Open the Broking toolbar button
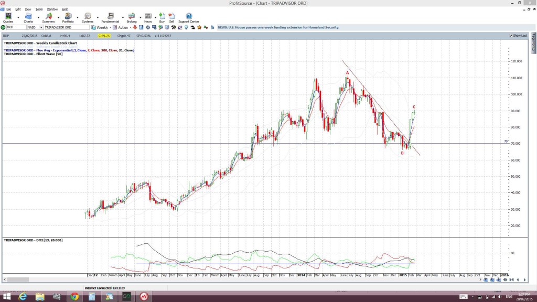 (132, 18)
